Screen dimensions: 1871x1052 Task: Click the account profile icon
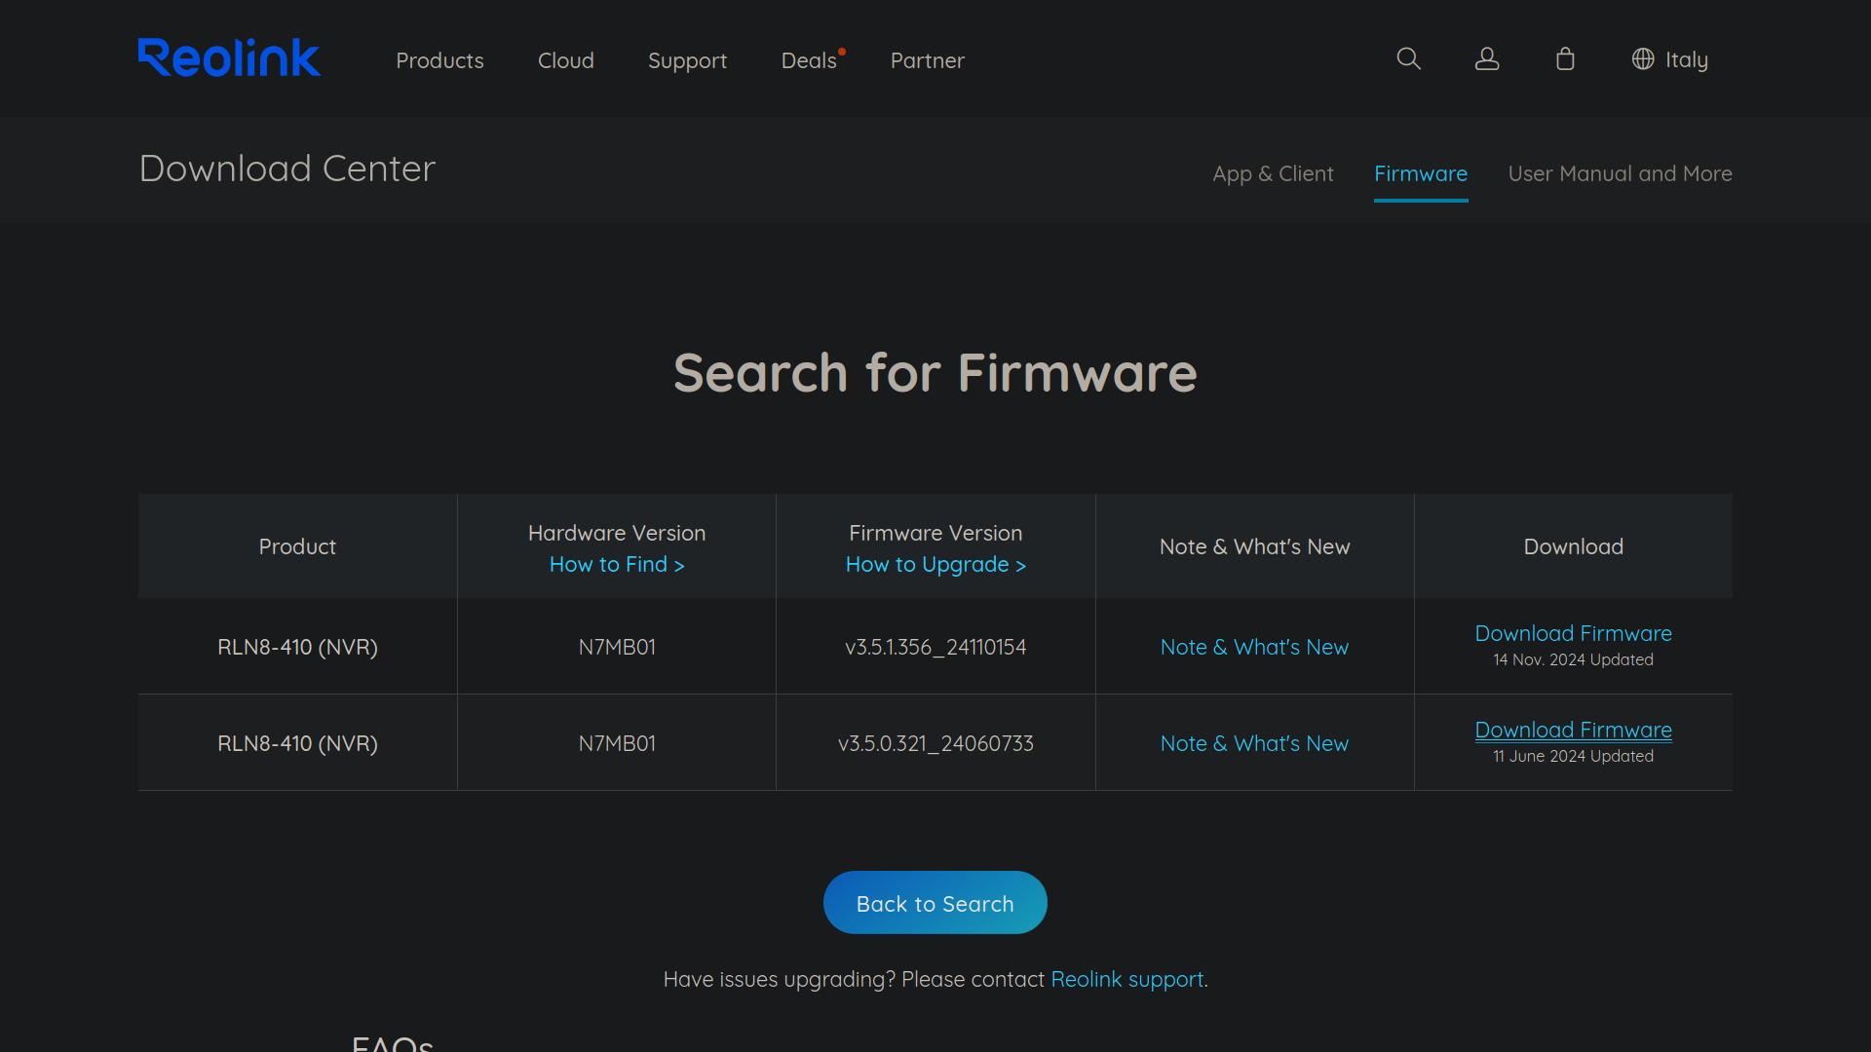(1486, 58)
